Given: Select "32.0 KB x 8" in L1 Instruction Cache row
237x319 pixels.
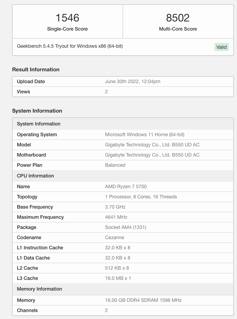Looking at the screenshot, I should 117,248.
